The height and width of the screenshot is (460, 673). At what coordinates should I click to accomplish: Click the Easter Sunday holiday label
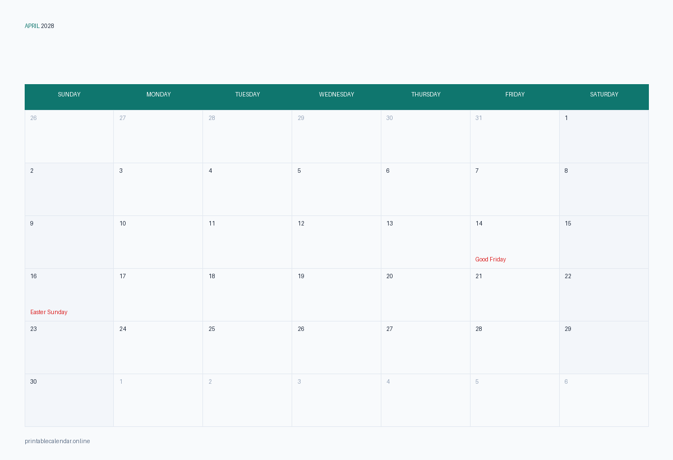click(49, 312)
